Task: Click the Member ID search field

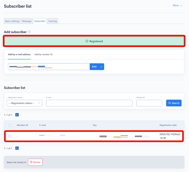Action: 149,103
